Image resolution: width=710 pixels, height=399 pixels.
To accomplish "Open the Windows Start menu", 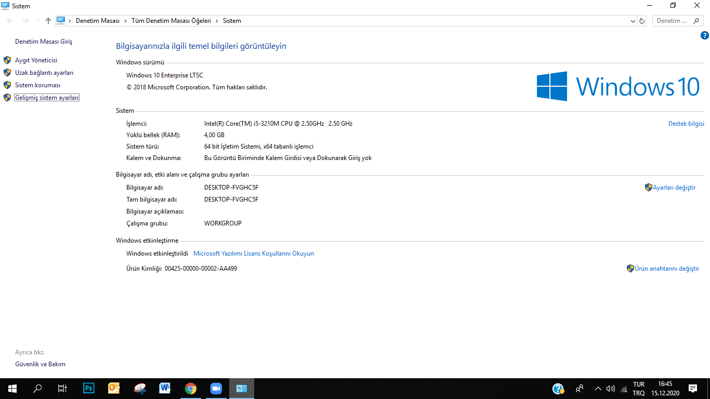I will tap(12, 388).
